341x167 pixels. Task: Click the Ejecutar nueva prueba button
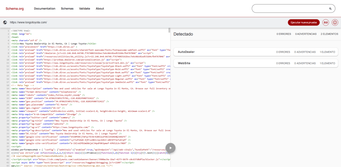(x=303, y=23)
